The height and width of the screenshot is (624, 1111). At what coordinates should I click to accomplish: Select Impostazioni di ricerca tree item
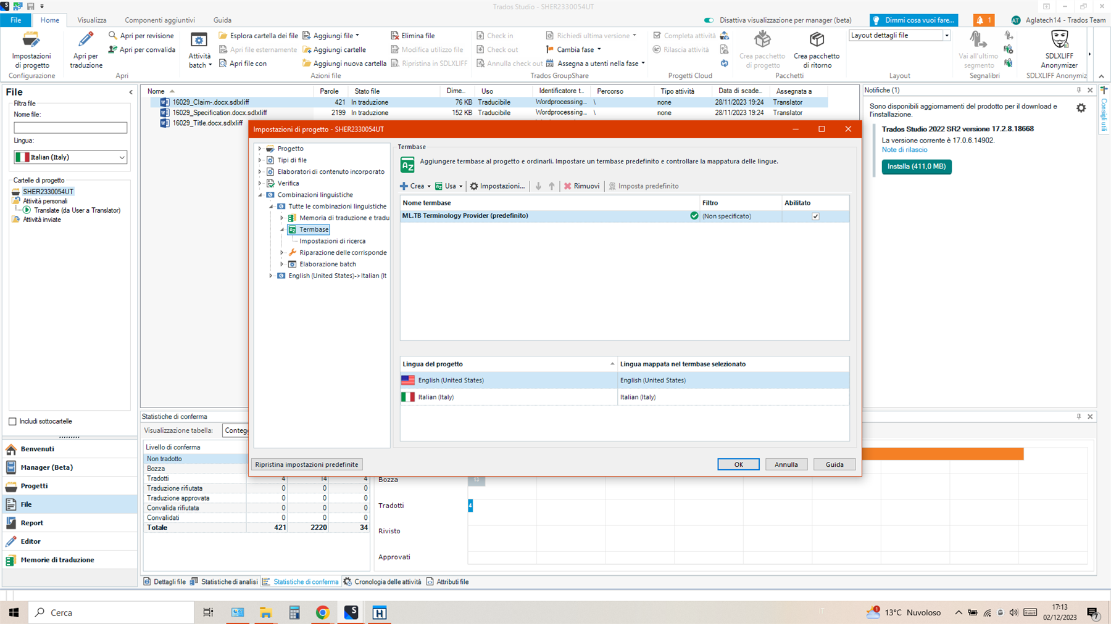pos(332,241)
